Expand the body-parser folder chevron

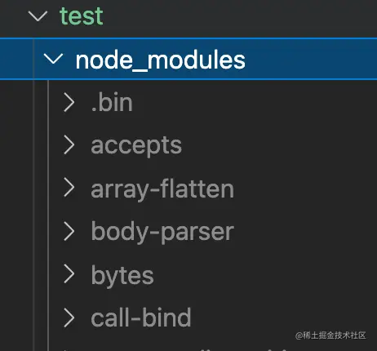pyautogui.click(x=69, y=231)
